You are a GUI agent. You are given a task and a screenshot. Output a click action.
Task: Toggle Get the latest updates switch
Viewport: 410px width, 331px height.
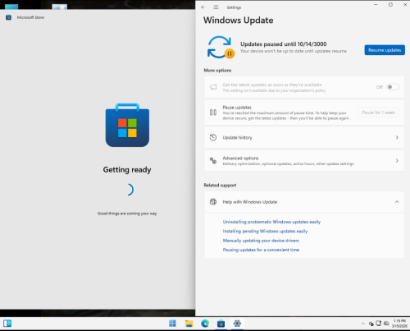pos(393,87)
